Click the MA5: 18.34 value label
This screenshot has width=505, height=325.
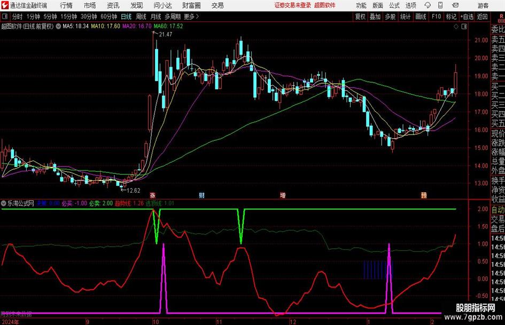pyautogui.click(x=76, y=26)
